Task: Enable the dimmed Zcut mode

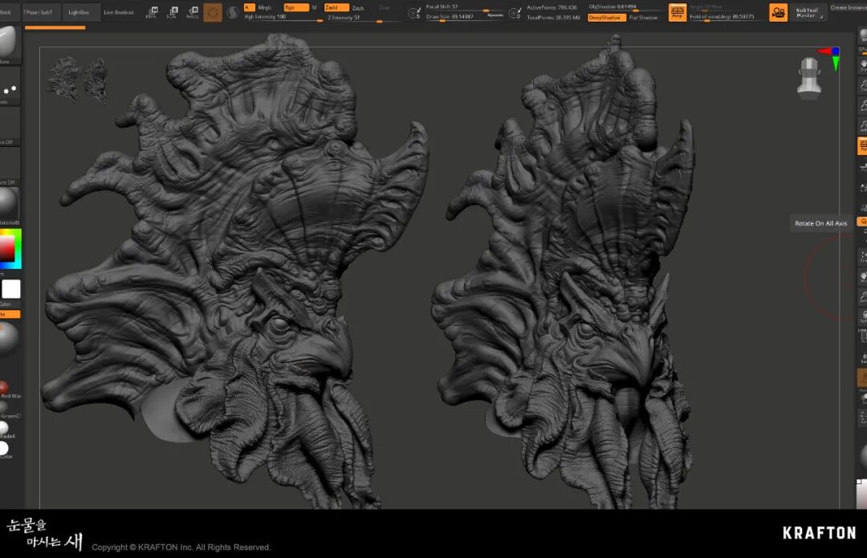Action: (x=385, y=8)
